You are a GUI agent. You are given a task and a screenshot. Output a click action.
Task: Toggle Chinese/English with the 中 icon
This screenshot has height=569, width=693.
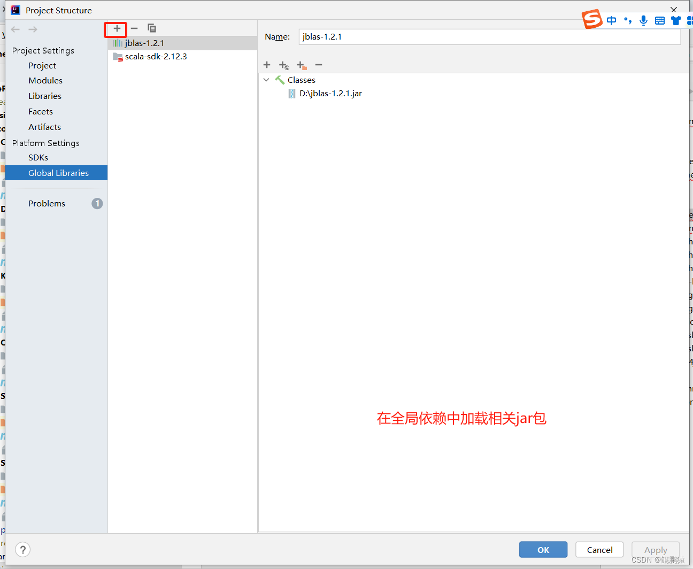coord(611,20)
